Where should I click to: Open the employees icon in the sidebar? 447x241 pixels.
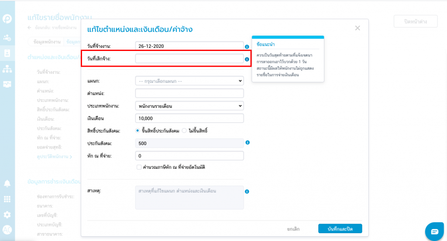point(7,37)
